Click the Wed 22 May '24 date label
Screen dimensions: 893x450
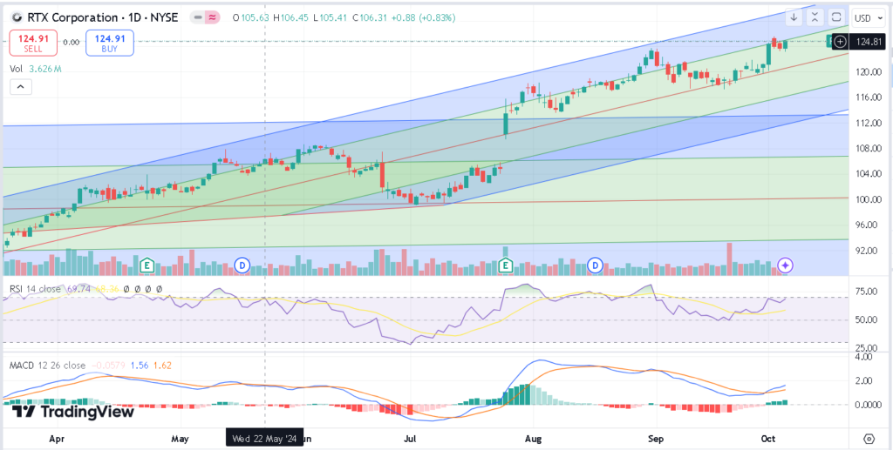coord(265,439)
